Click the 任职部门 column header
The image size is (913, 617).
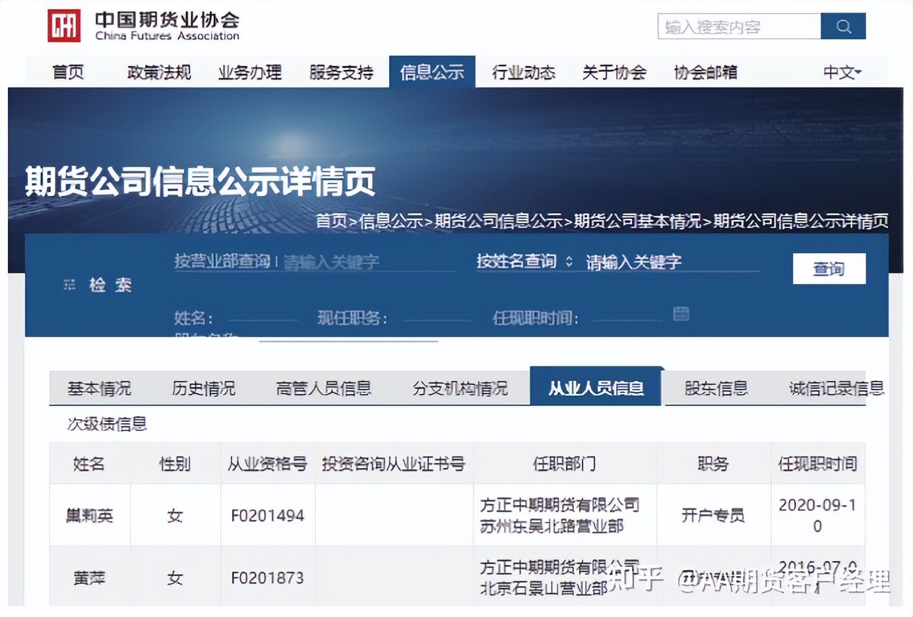(565, 464)
